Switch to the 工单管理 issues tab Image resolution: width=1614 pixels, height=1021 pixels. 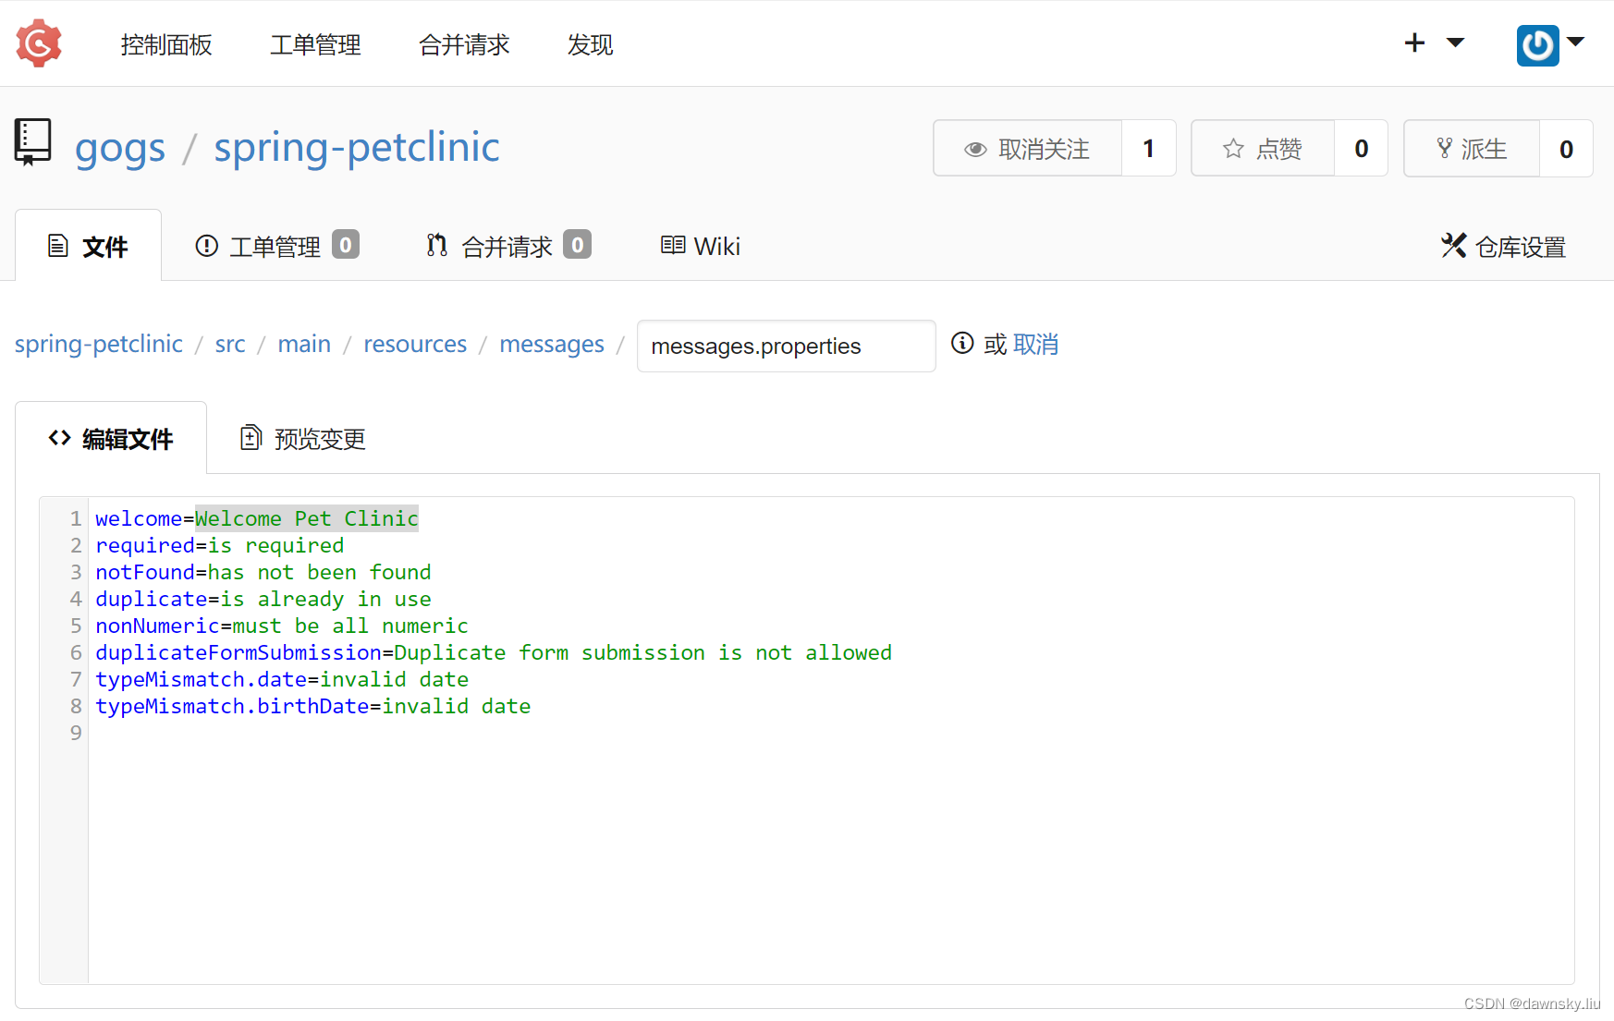pyautogui.click(x=276, y=246)
